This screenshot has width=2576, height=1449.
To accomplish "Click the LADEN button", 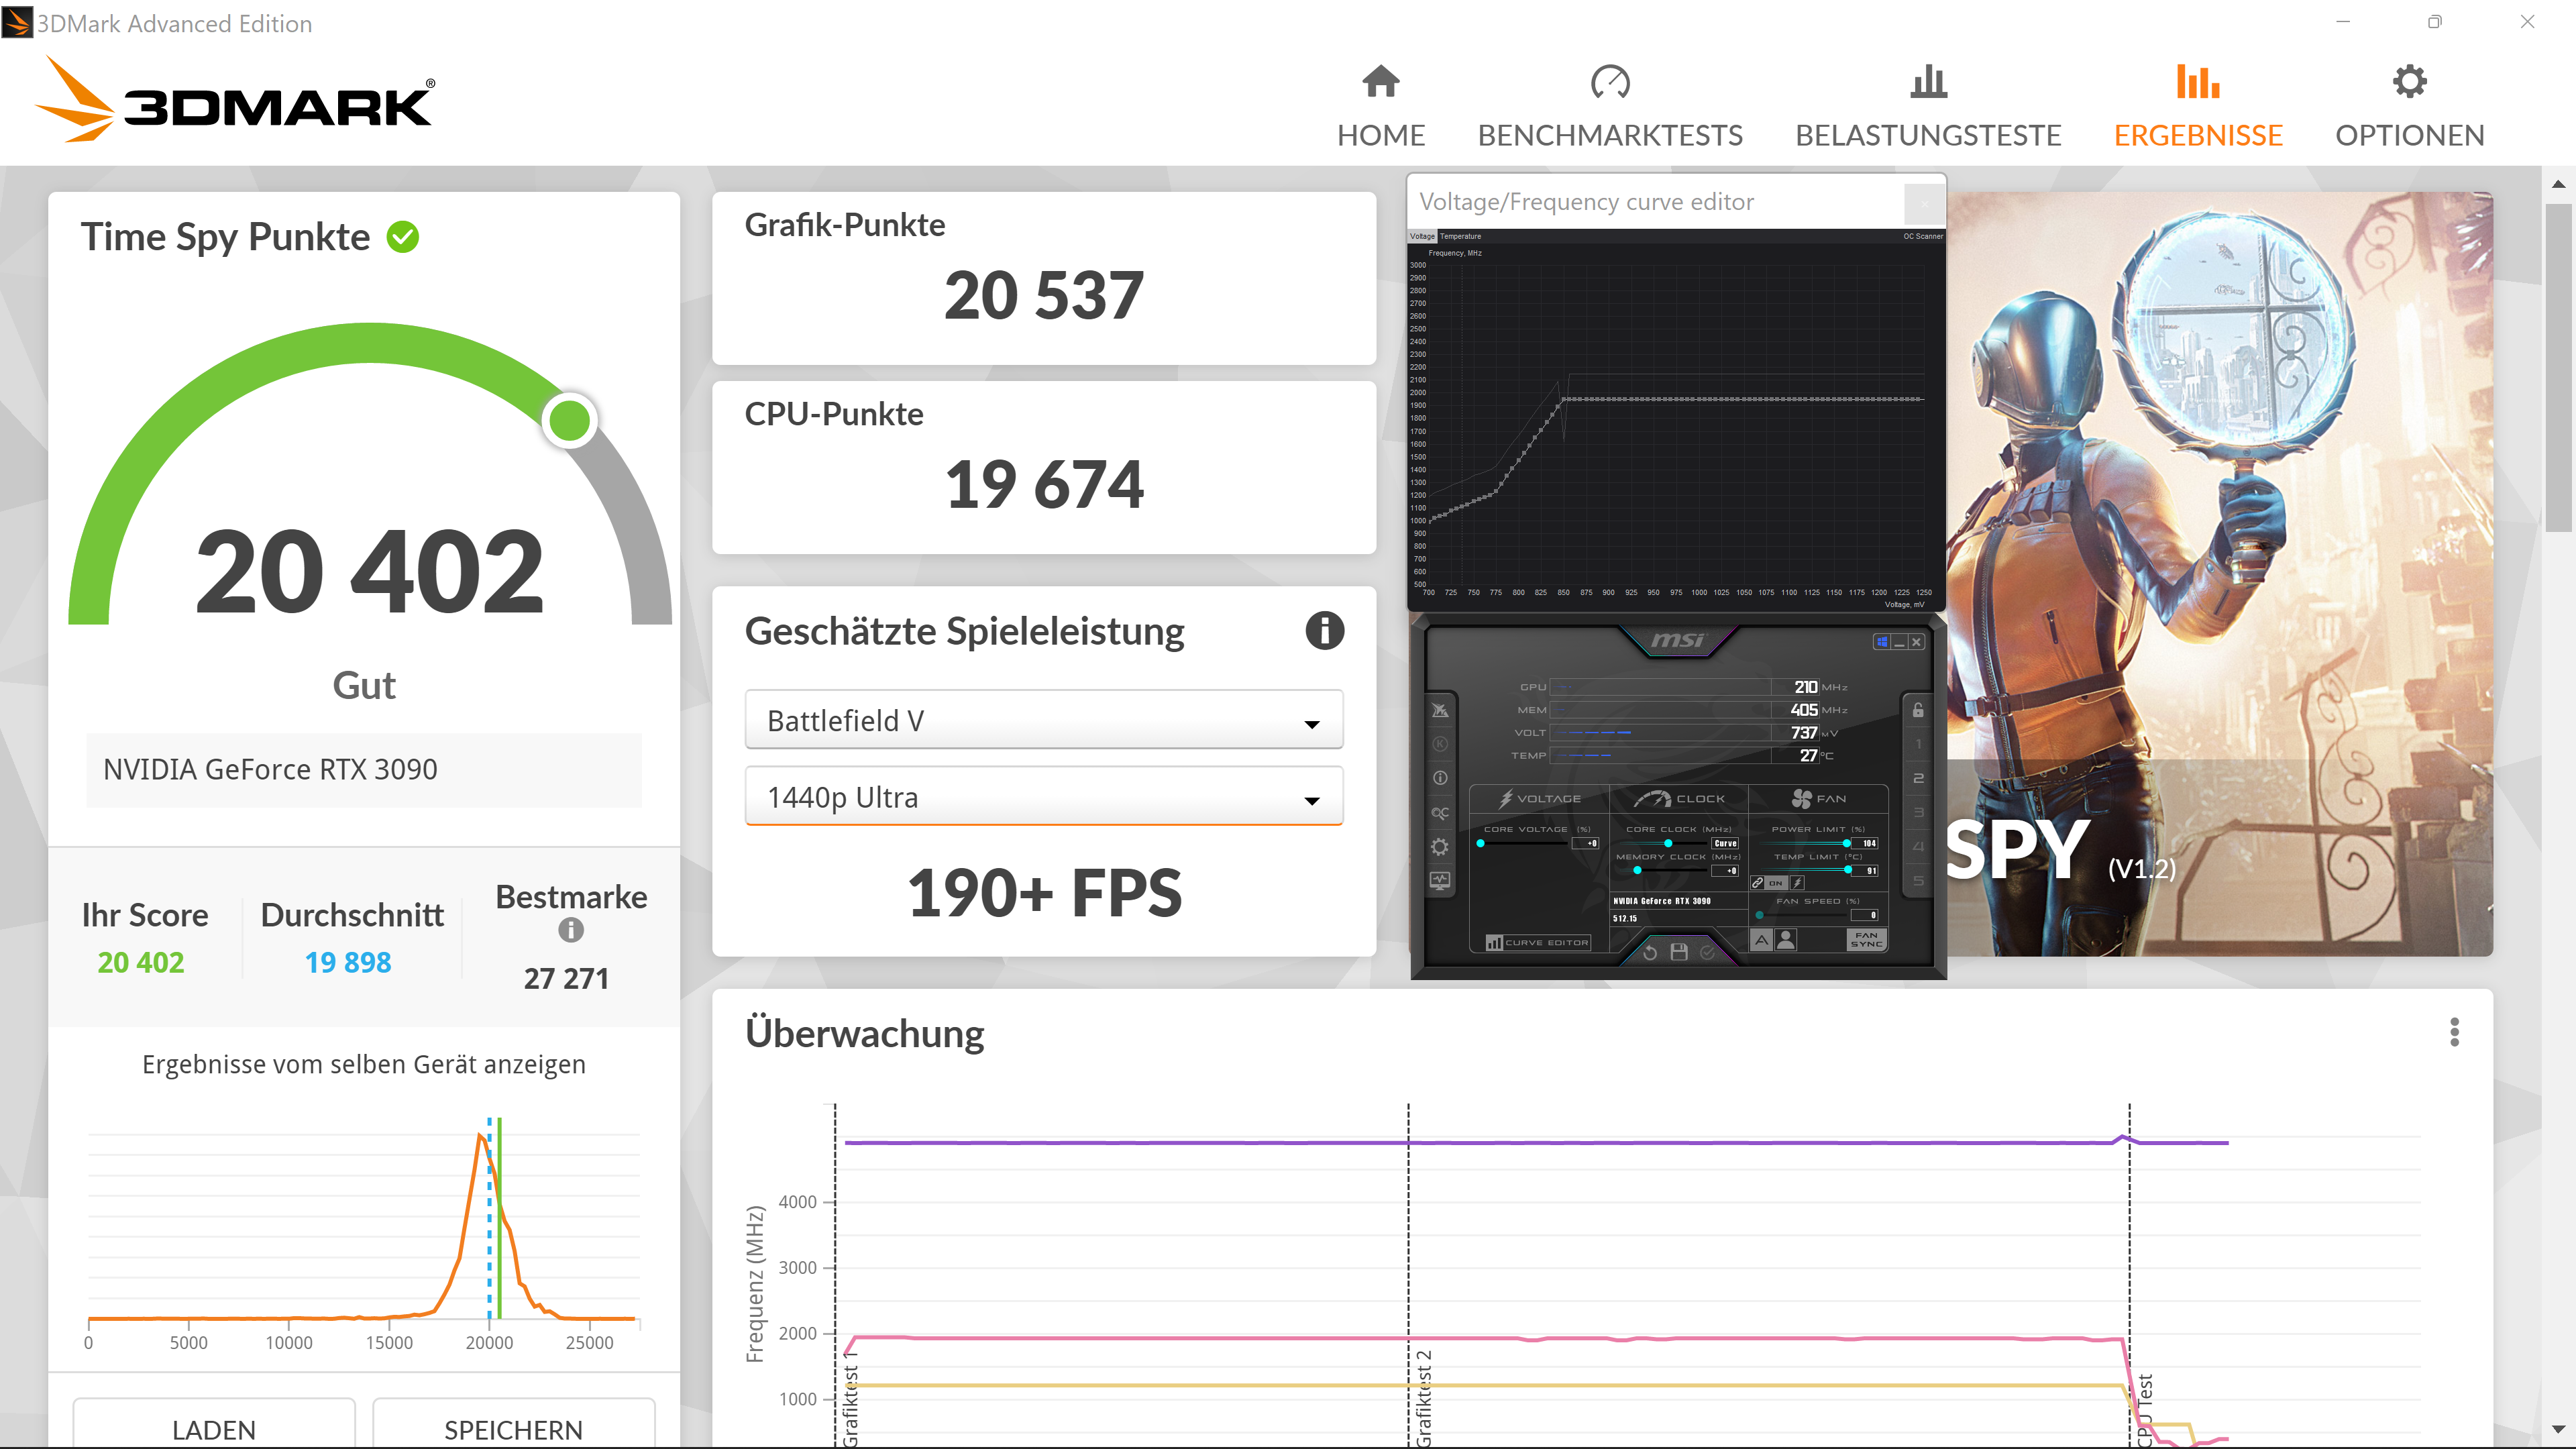I will [x=214, y=1428].
